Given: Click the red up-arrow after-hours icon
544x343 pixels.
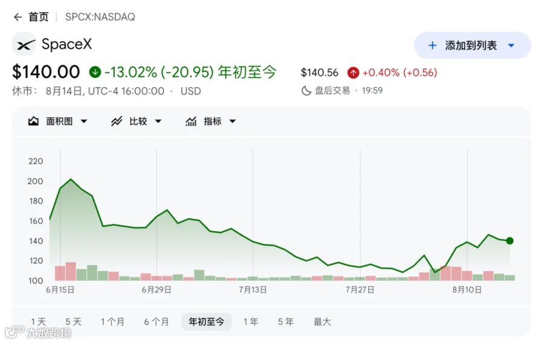Looking at the screenshot, I should 353,72.
